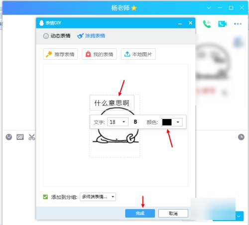Viewport: 249px width, 225px height.
Task: Expand the text color dropdown arrow
Action: coord(178,122)
